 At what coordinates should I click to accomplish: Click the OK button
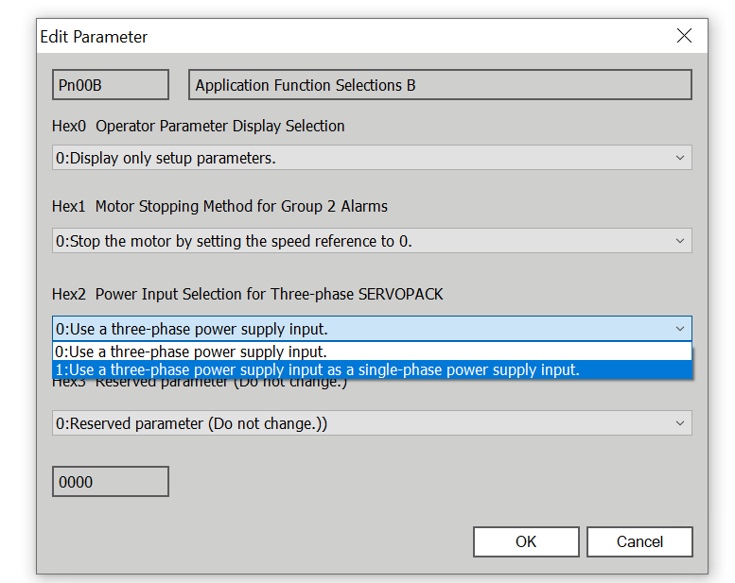(526, 541)
